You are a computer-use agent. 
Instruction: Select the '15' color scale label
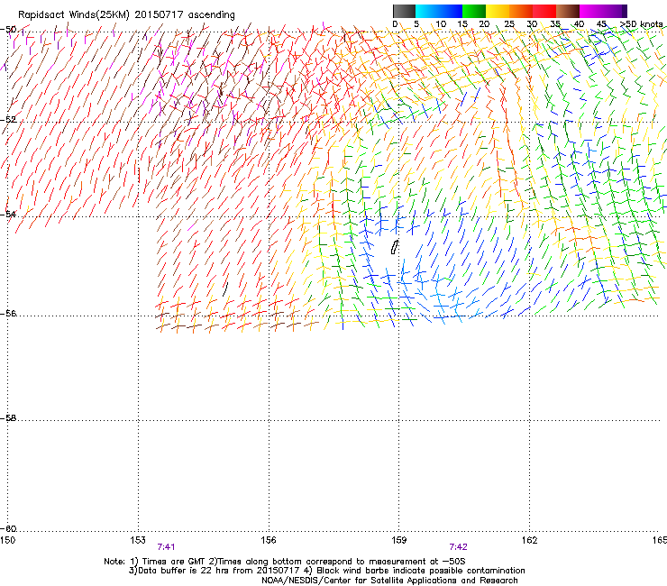pyautogui.click(x=462, y=24)
